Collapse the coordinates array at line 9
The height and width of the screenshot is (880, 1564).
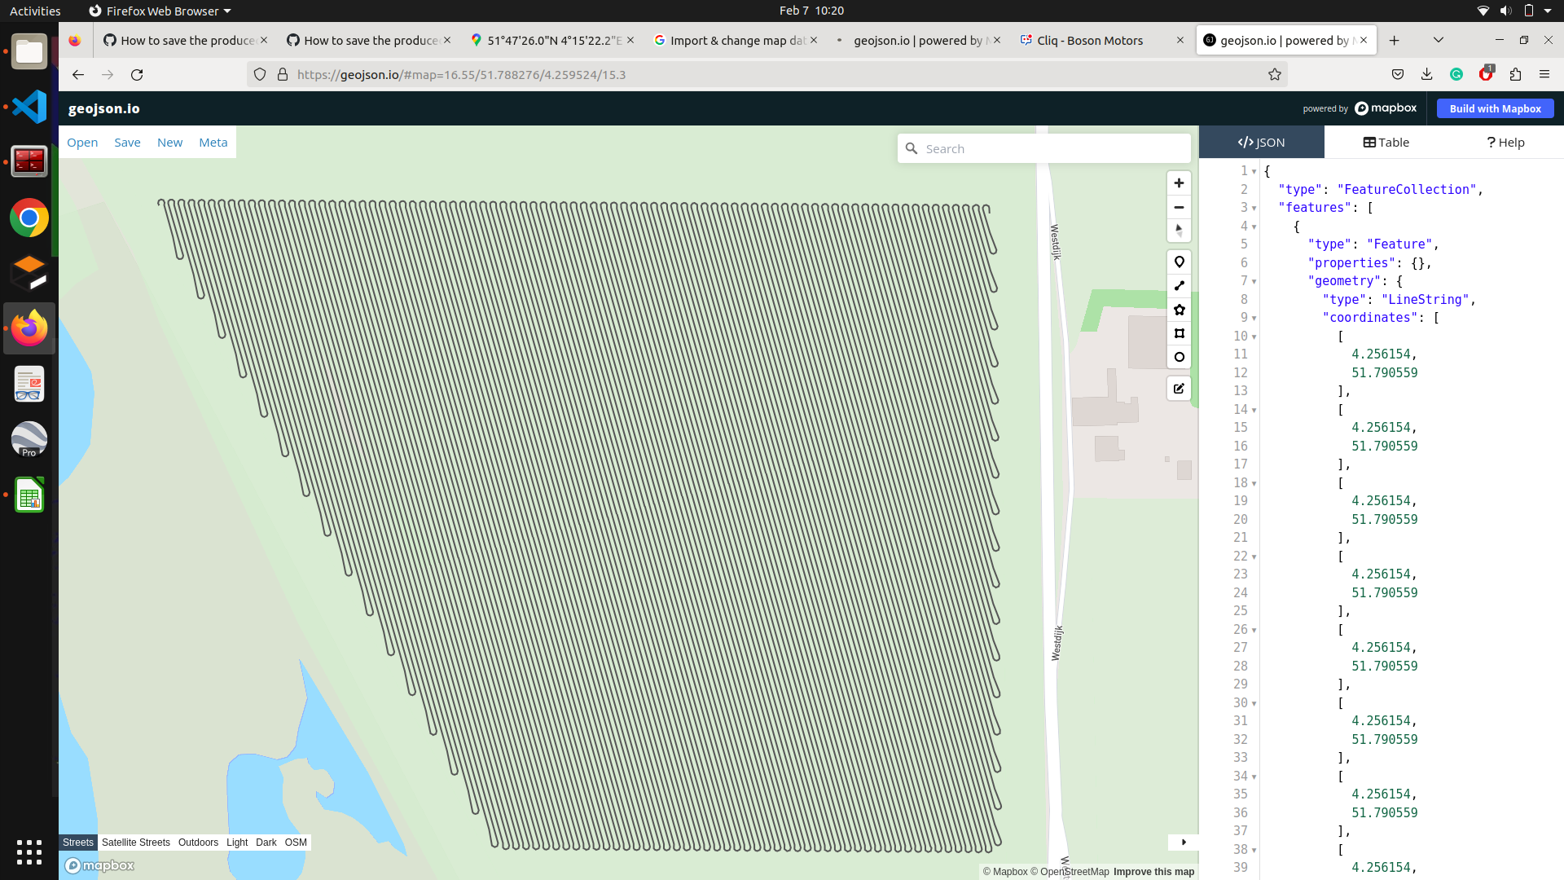(1254, 319)
